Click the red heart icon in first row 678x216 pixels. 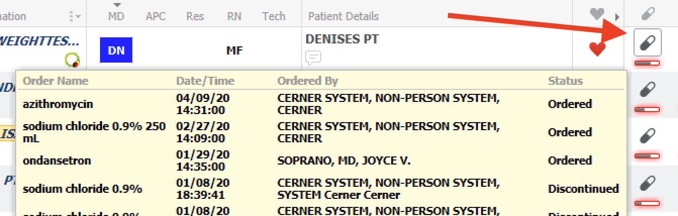pyautogui.click(x=598, y=49)
